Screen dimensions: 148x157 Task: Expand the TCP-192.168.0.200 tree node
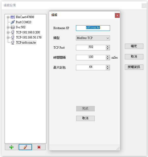[8, 32]
